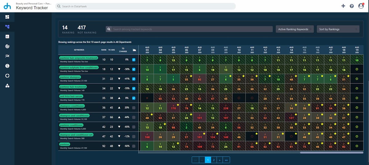Uncheck chart checkbox for pantene sulphate free conditioner
The height and width of the screenshot is (165, 369).
tap(134, 69)
